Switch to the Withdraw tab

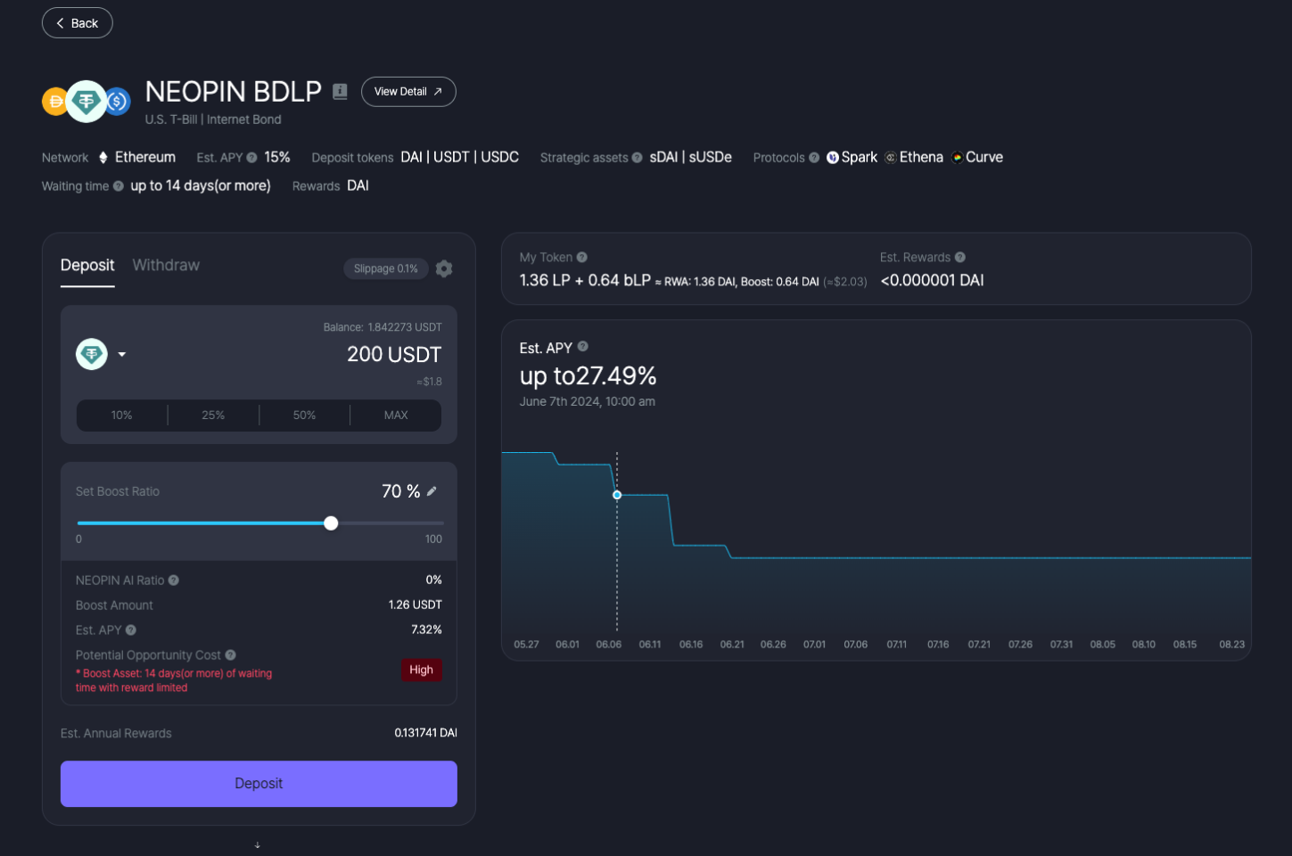(x=166, y=266)
